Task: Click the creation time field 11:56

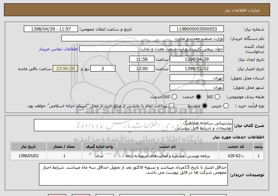Action: click(142, 59)
